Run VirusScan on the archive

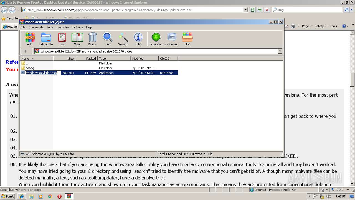point(156,39)
